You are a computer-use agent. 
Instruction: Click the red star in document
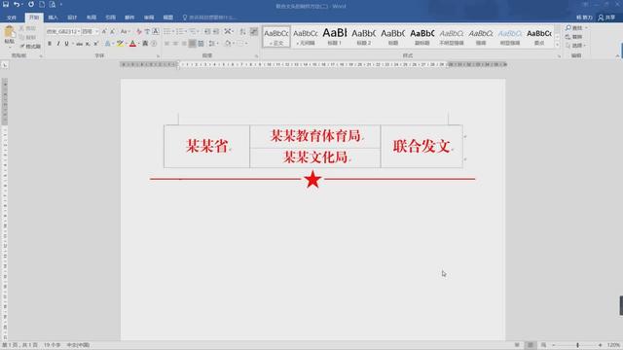coord(312,179)
